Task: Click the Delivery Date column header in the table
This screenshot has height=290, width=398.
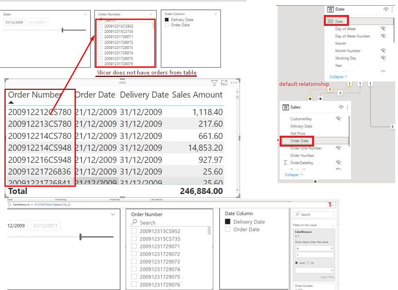Action: tap(144, 95)
